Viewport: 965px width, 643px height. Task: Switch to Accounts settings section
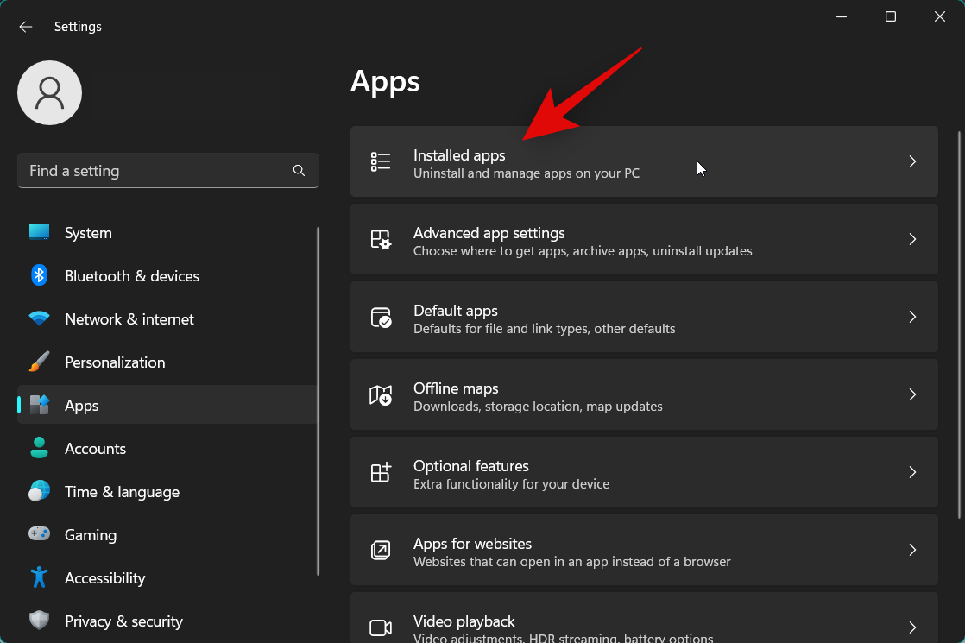(x=95, y=448)
